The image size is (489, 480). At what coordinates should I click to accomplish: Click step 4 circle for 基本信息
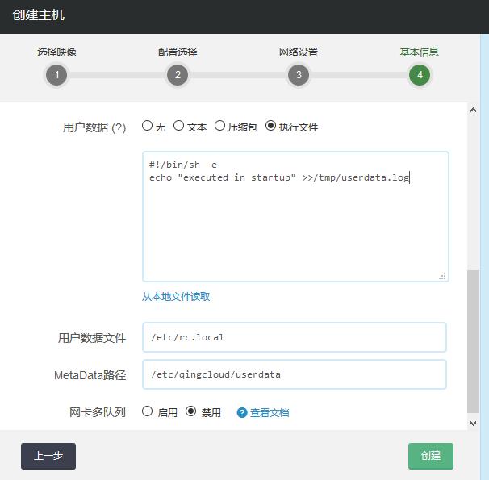point(420,75)
